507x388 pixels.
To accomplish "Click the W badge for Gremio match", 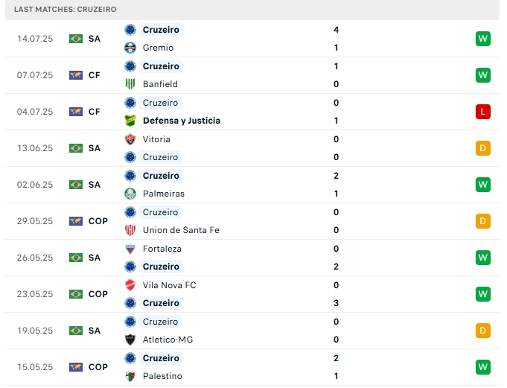I will (x=482, y=39).
